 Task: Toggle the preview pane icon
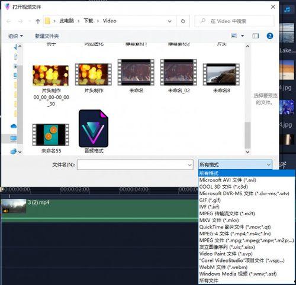coord(256,36)
